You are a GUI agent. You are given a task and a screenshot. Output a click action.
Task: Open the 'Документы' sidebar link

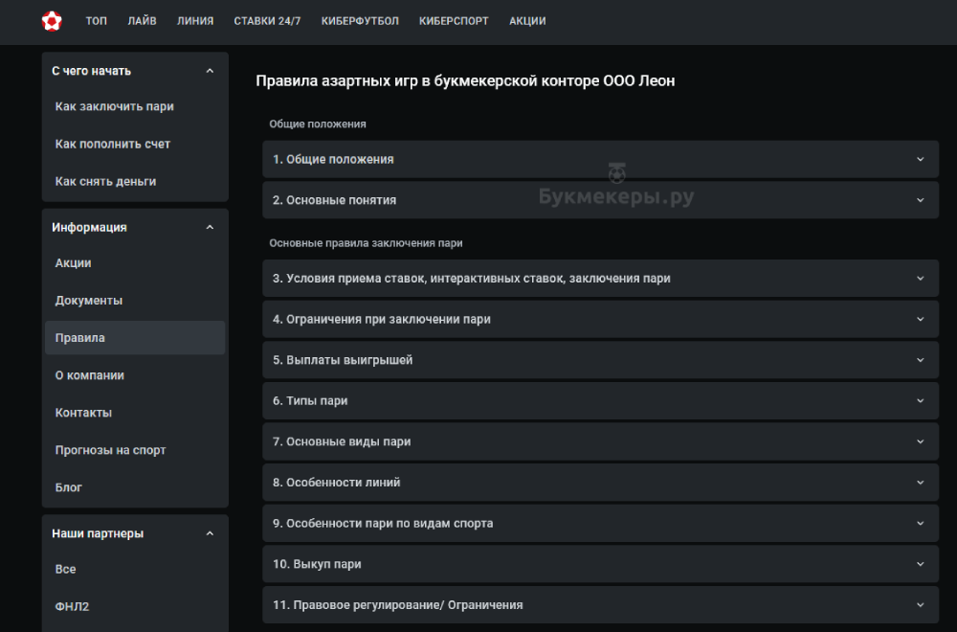click(x=88, y=301)
